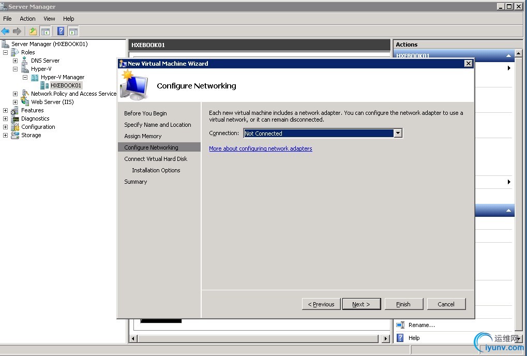
Task: Open the File menu
Action: [x=7, y=19]
